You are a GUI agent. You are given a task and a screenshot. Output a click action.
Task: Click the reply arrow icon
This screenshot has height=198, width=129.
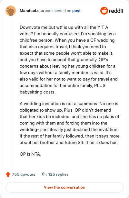tap(44, 174)
